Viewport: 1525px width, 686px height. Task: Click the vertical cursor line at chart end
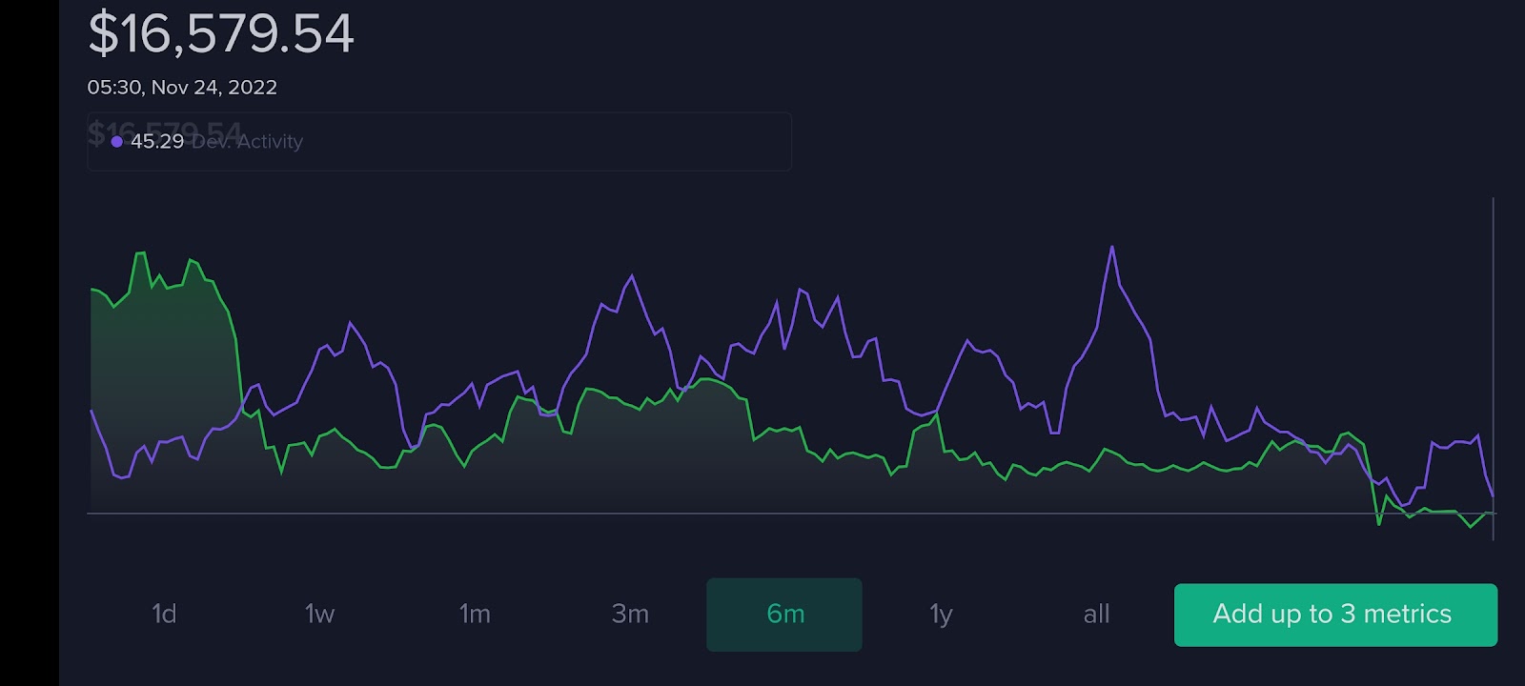(1493, 370)
